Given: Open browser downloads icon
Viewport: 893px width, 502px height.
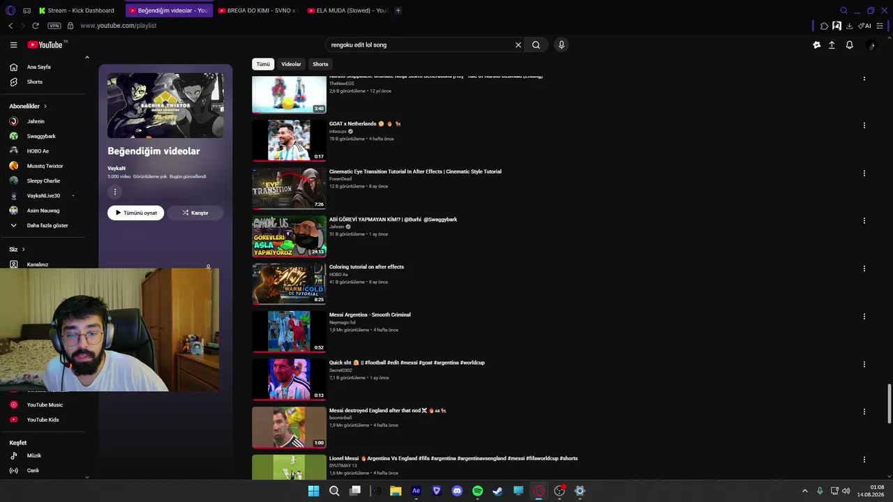Looking at the screenshot, I should [849, 26].
